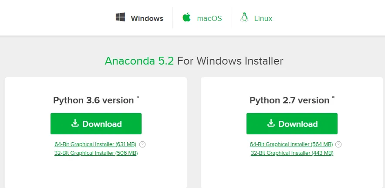Open the 32-Bit Graphical Installer (443 MB) link
Image resolution: width=385 pixels, height=188 pixels.
[292, 153]
